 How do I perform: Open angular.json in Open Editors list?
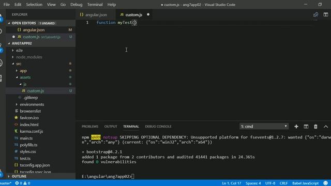(40, 30)
